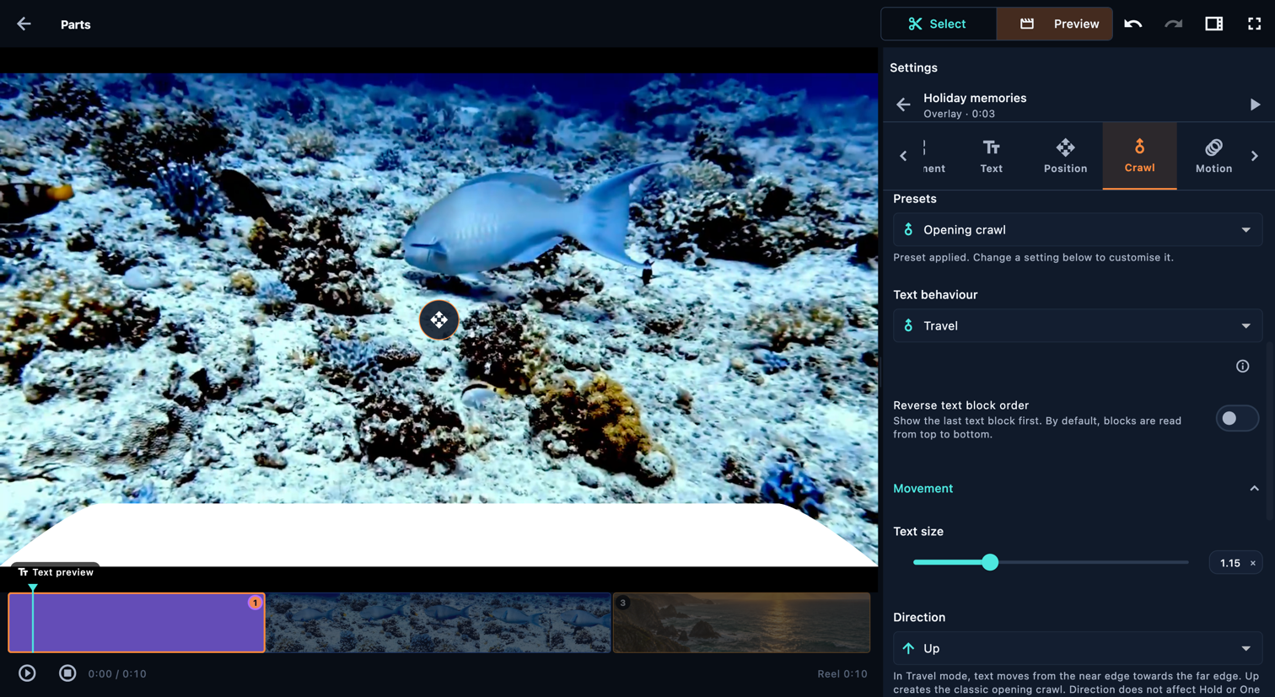This screenshot has width=1275, height=697.
Task: Toggle Reverse text block order
Action: pos(1237,418)
